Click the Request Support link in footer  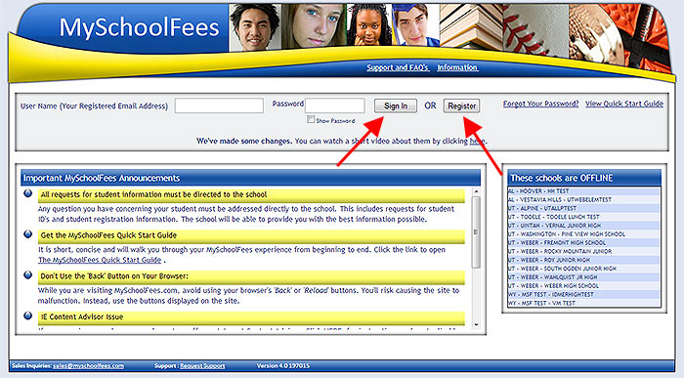(x=202, y=366)
